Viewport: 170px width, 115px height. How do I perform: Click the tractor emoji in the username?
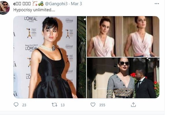(41, 4)
